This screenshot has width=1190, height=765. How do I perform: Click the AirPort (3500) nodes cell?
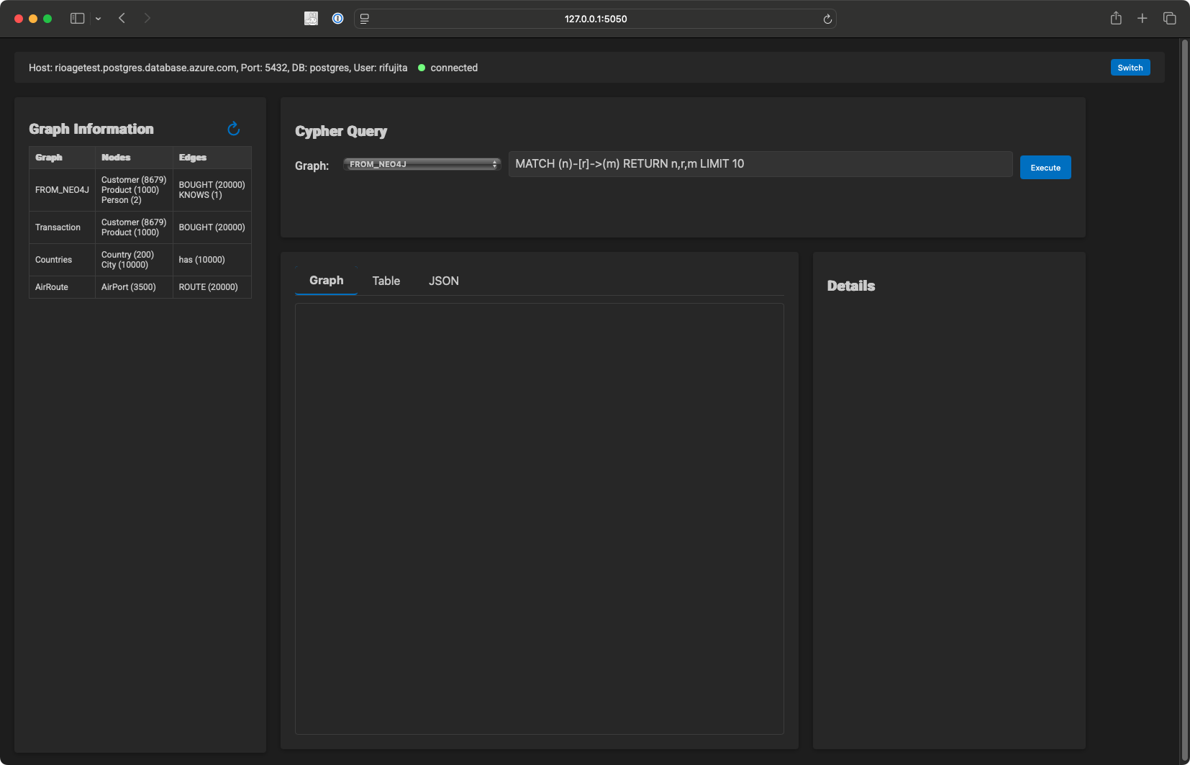point(133,287)
